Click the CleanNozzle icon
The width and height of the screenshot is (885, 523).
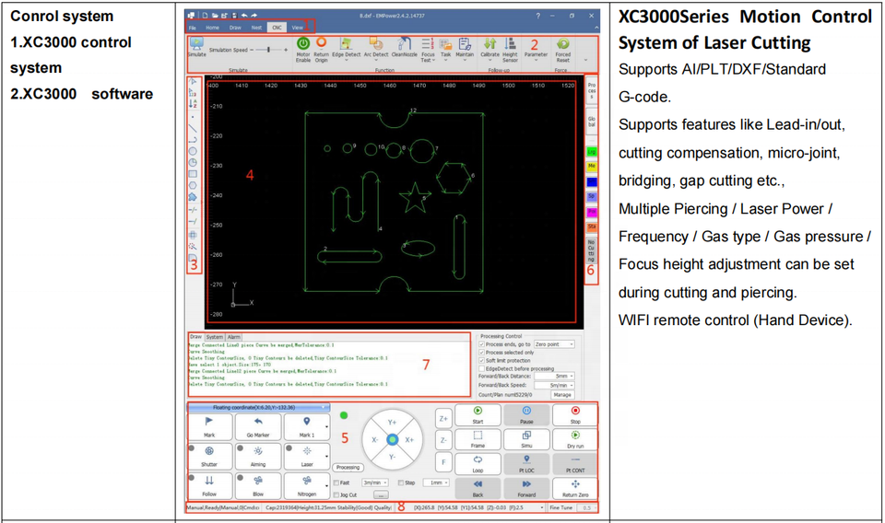[x=404, y=44]
